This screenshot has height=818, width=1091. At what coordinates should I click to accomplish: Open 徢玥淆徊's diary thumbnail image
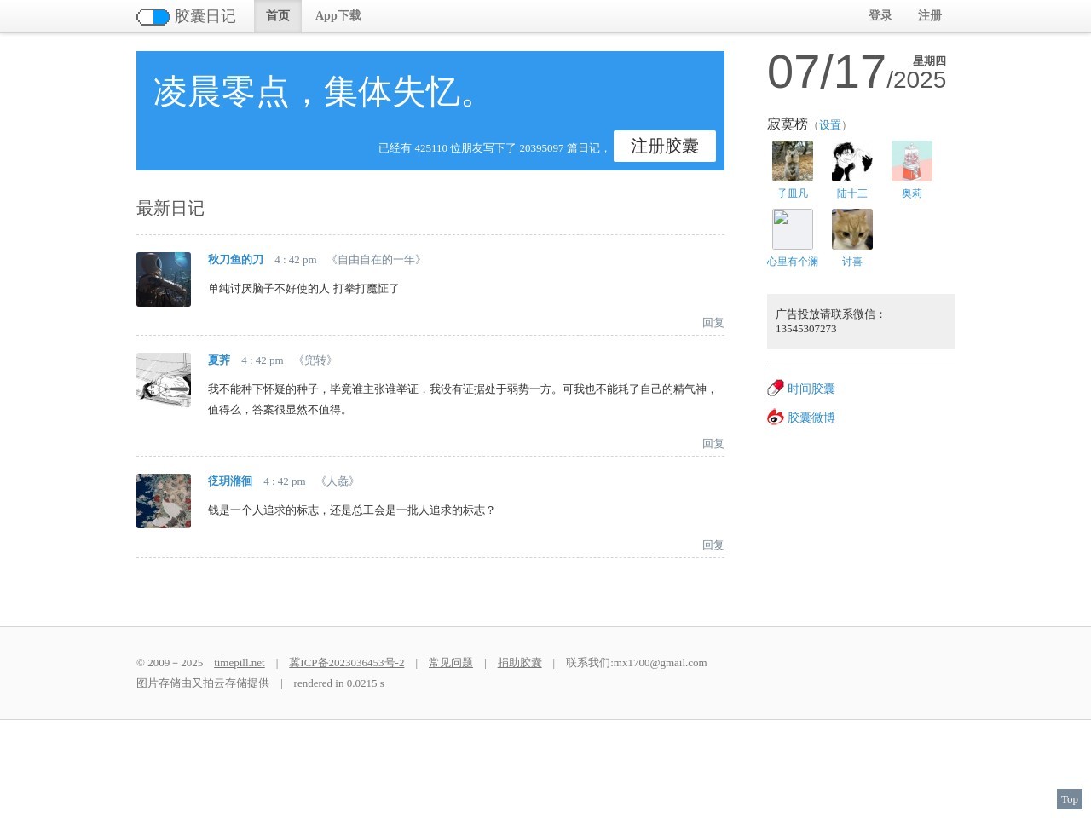(163, 500)
